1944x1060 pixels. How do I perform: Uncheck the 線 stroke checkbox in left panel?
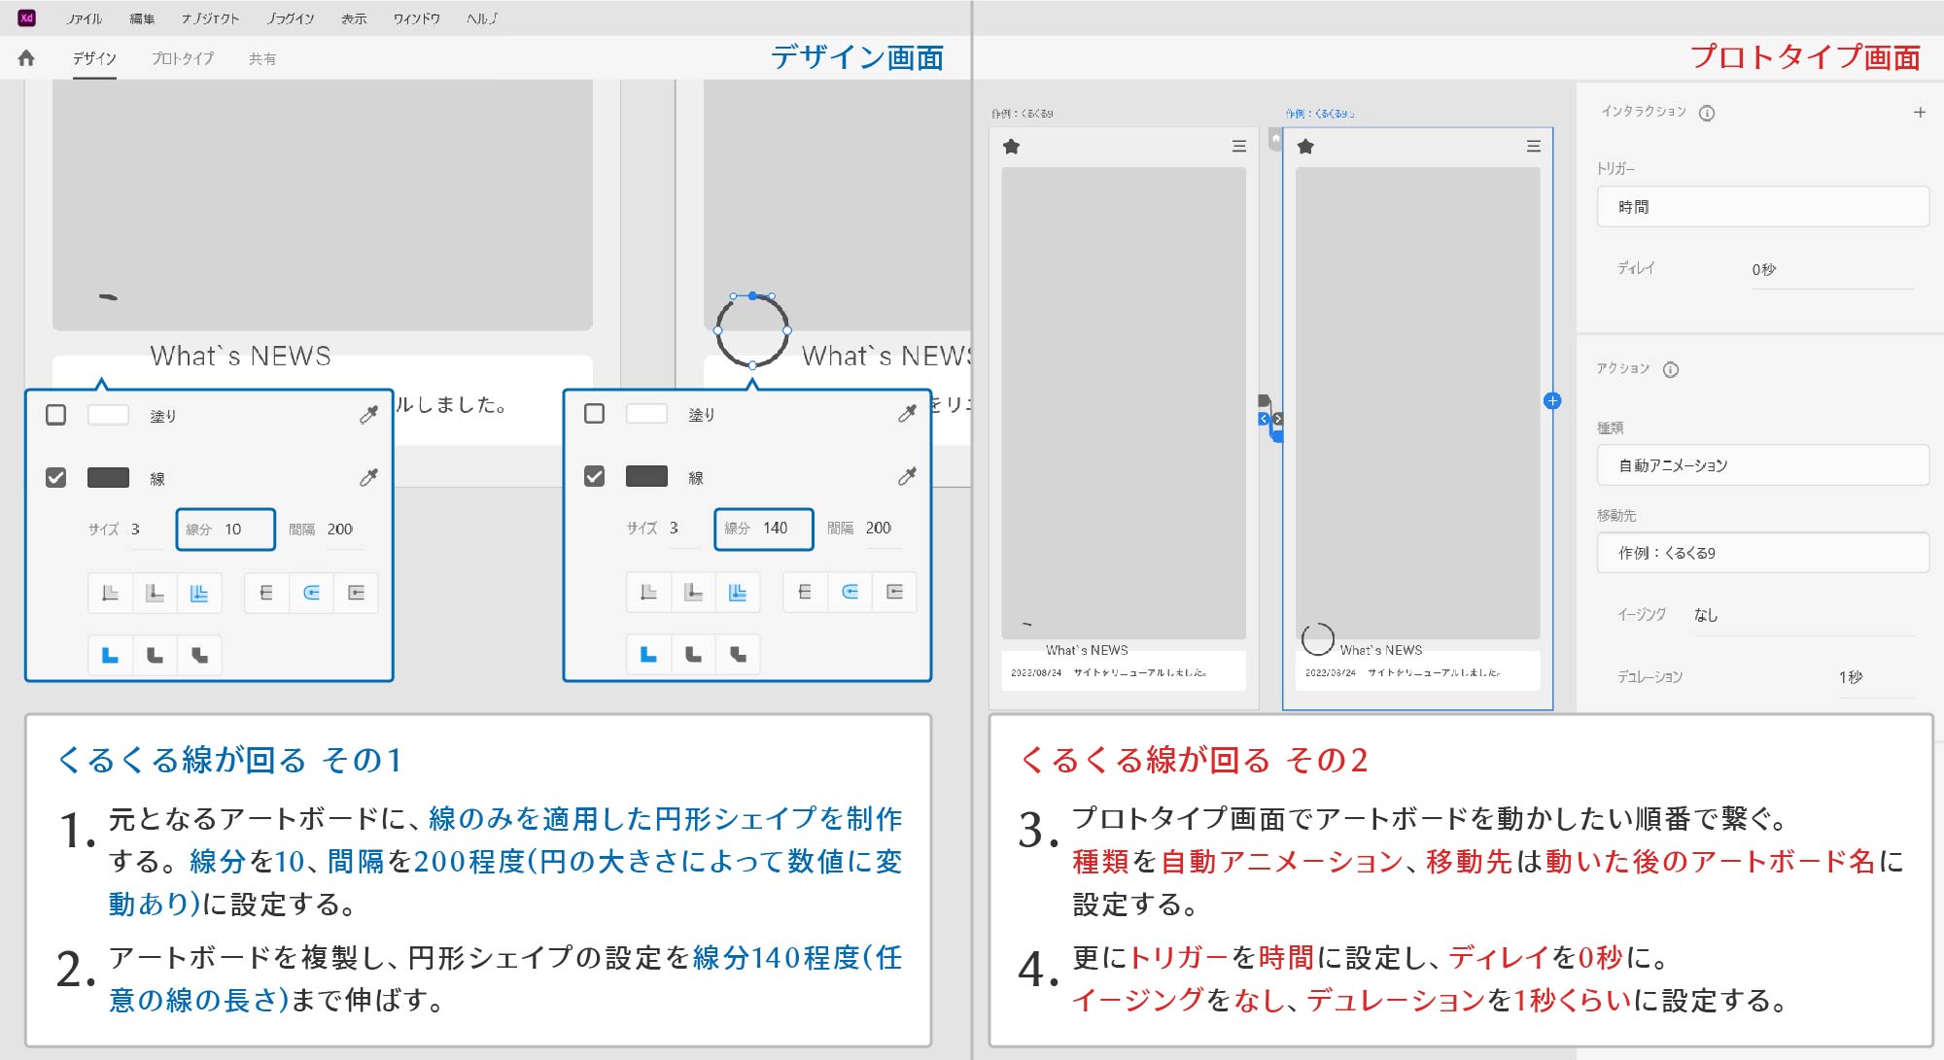(56, 477)
